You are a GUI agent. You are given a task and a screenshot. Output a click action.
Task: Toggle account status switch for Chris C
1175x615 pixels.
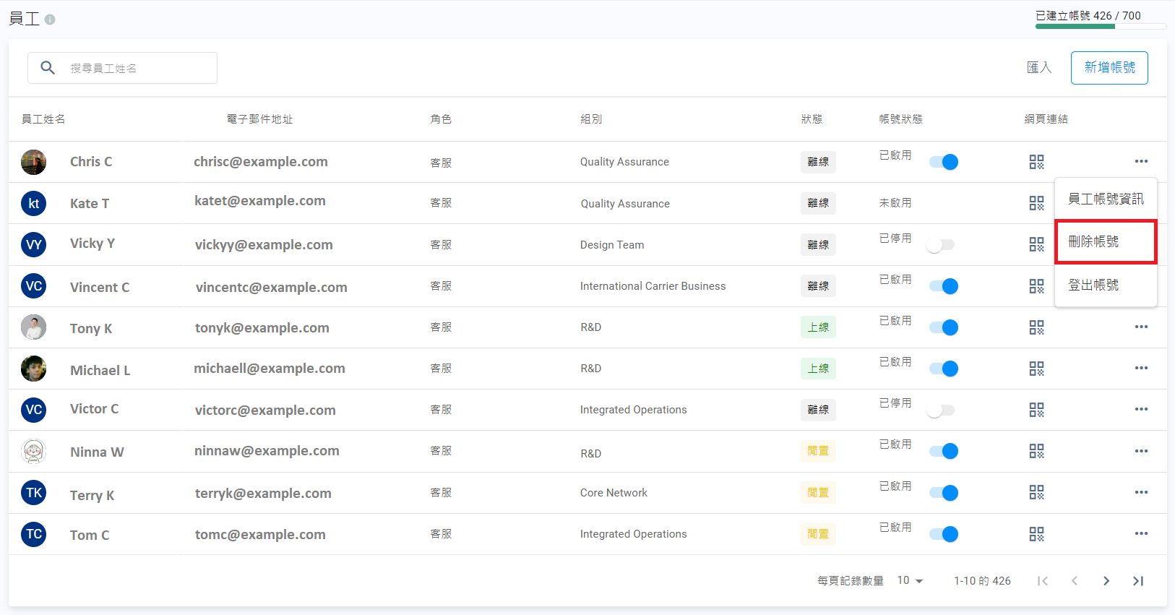[943, 162]
